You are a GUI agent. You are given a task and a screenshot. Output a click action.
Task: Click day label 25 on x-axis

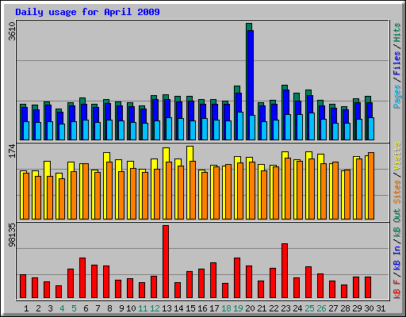point(309,308)
